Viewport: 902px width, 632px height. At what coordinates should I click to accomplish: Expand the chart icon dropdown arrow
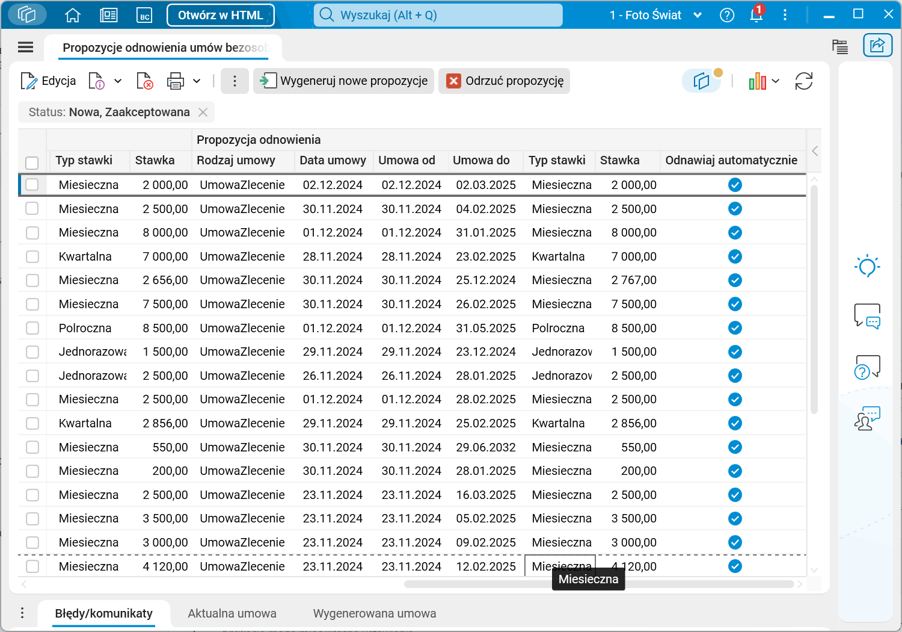[776, 81]
